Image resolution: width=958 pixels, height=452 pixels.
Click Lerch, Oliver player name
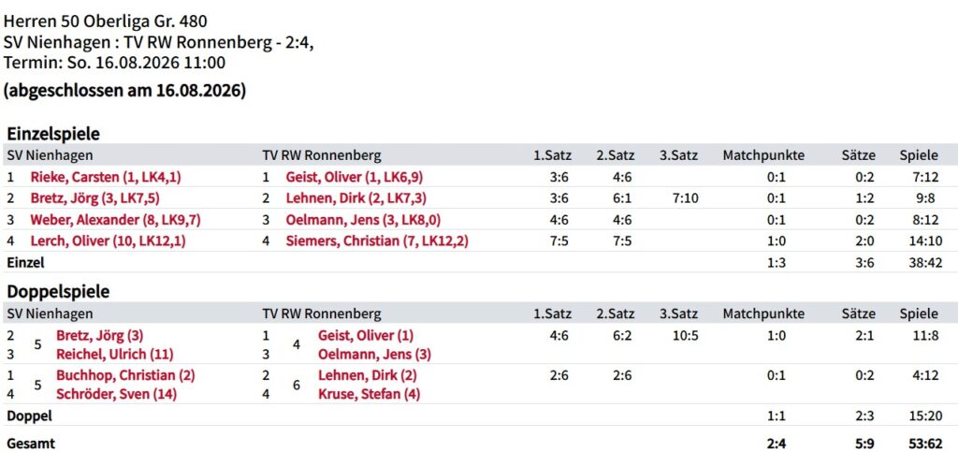(x=109, y=241)
